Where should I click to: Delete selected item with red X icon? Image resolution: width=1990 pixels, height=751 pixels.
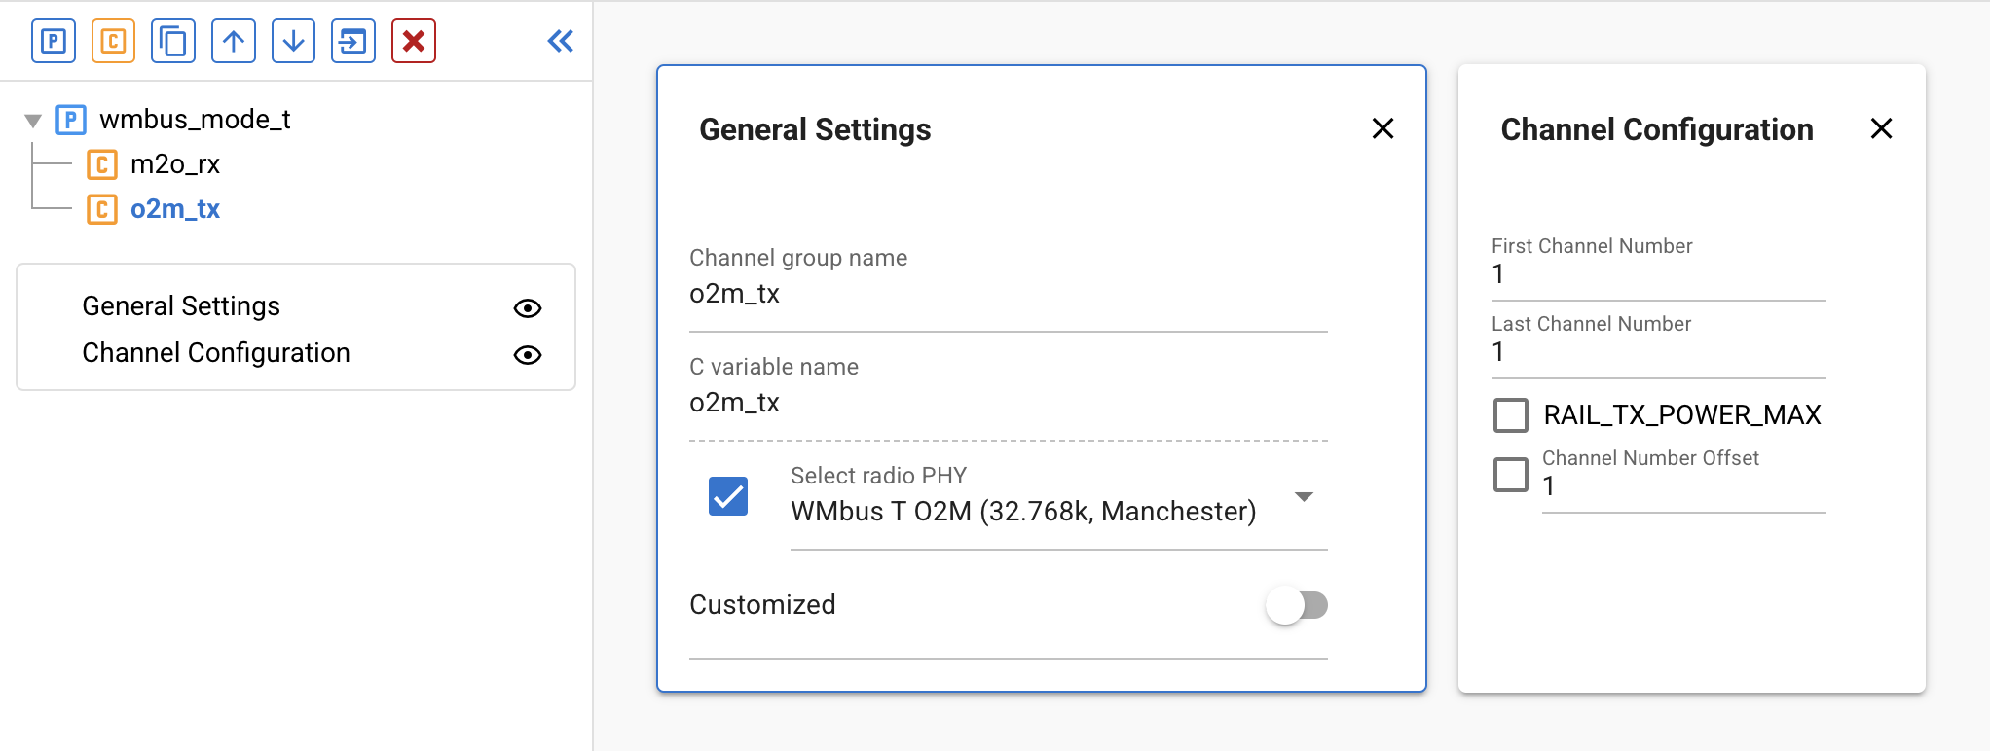tap(414, 42)
